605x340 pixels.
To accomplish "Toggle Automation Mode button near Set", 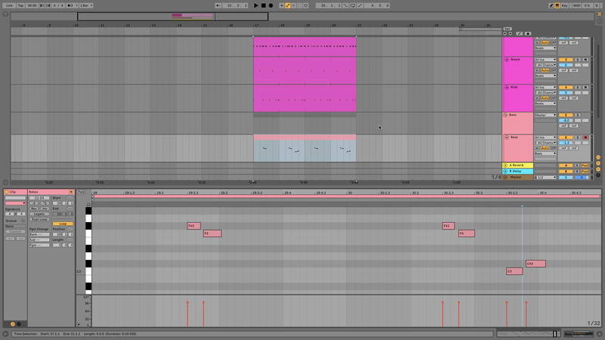I will [x=520, y=33].
